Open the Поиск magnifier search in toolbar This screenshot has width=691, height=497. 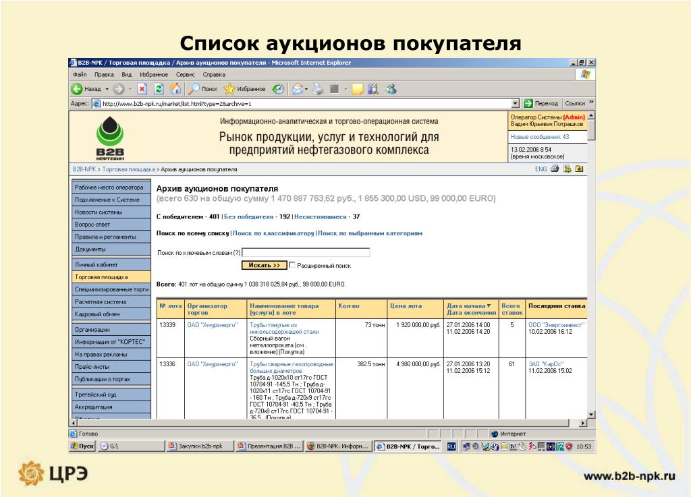(203, 89)
